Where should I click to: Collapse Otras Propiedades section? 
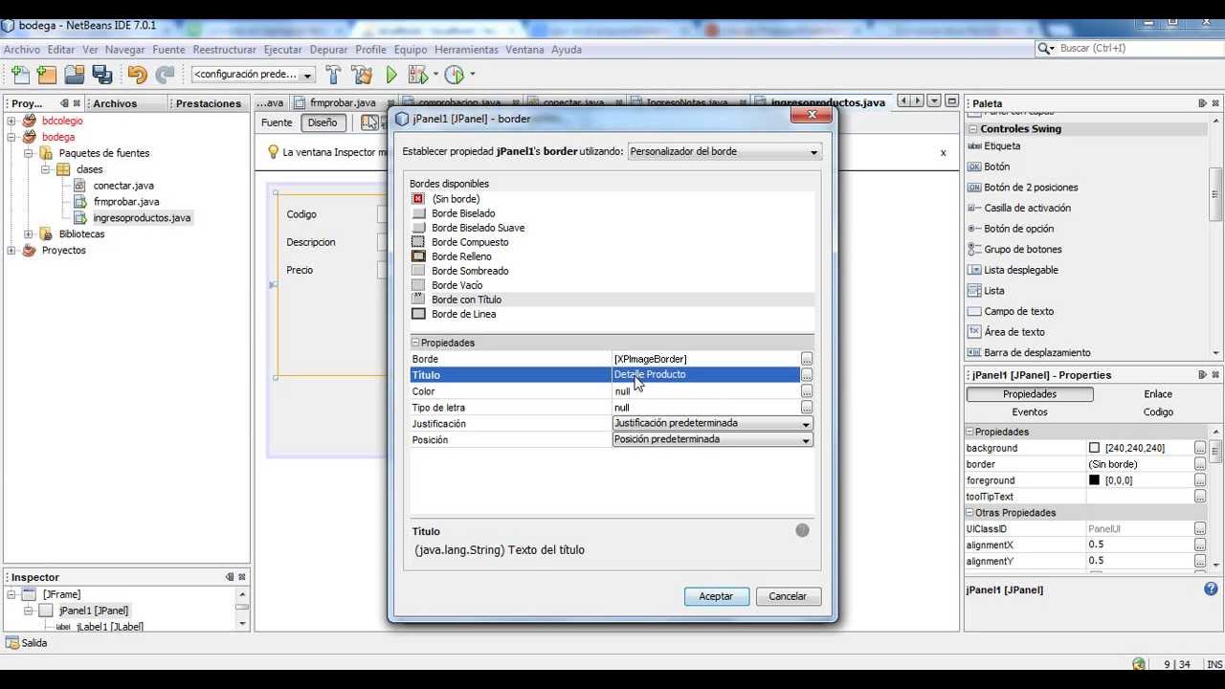pos(969,513)
